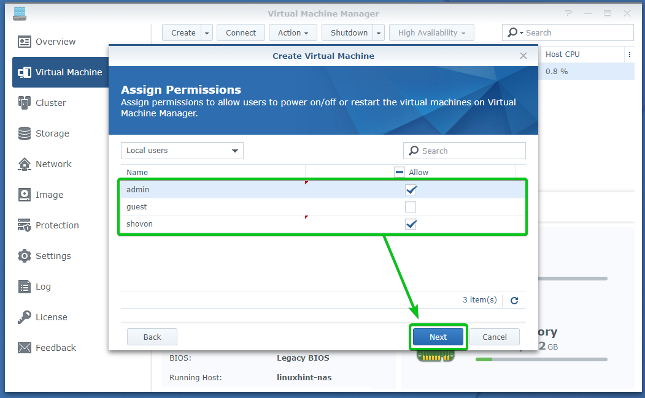
Task: Click the Create toolbar button
Action: (x=182, y=33)
